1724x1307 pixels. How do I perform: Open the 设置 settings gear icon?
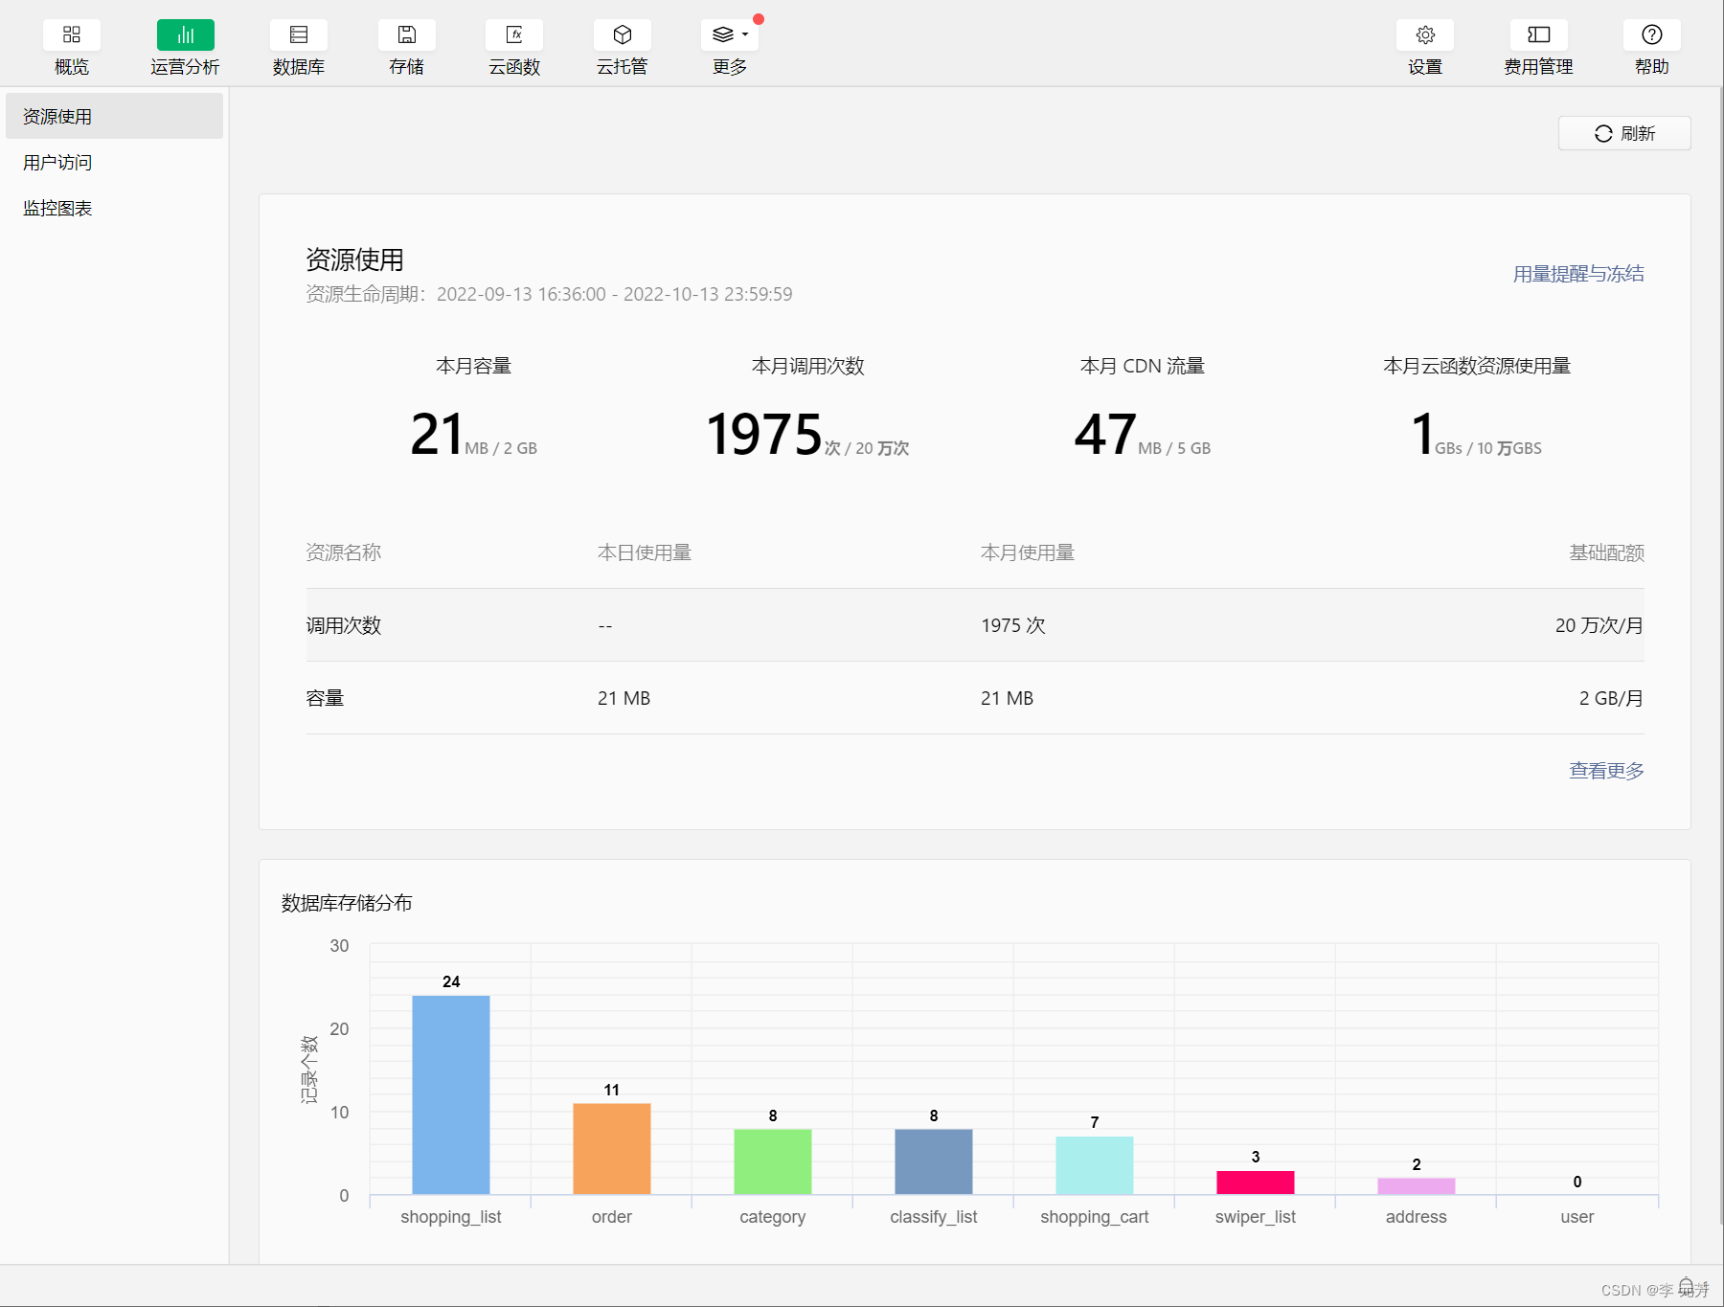[1425, 35]
